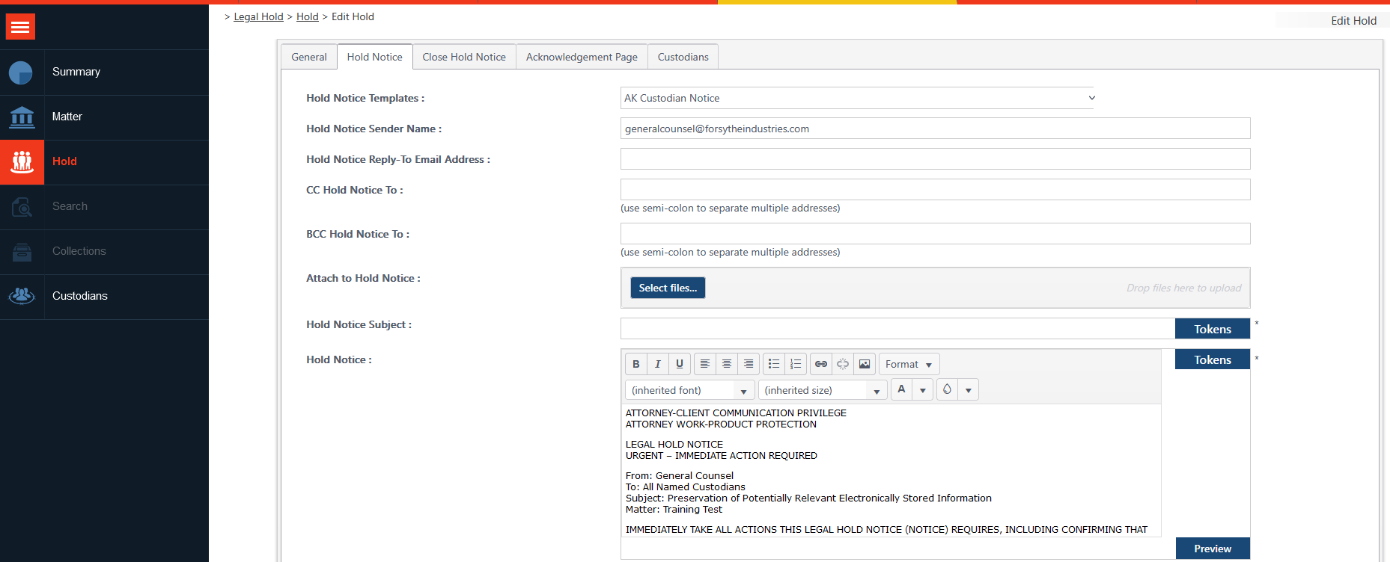
Task: Follow the Legal Hold breadcrumb link
Action: click(258, 16)
